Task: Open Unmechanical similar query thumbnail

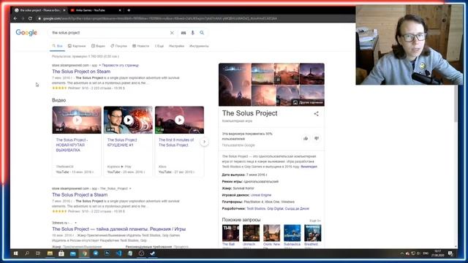Action: (x=251, y=233)
